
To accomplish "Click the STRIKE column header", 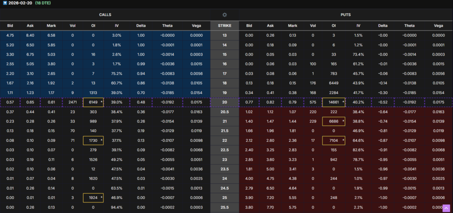I will [x=225, y=26].
